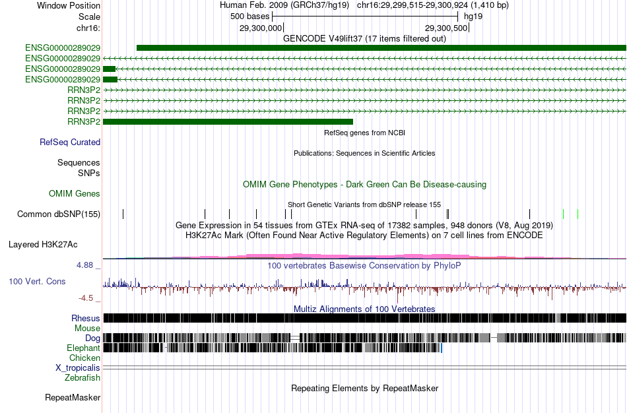Open the GENCODE V49lift37 track title

364,39
